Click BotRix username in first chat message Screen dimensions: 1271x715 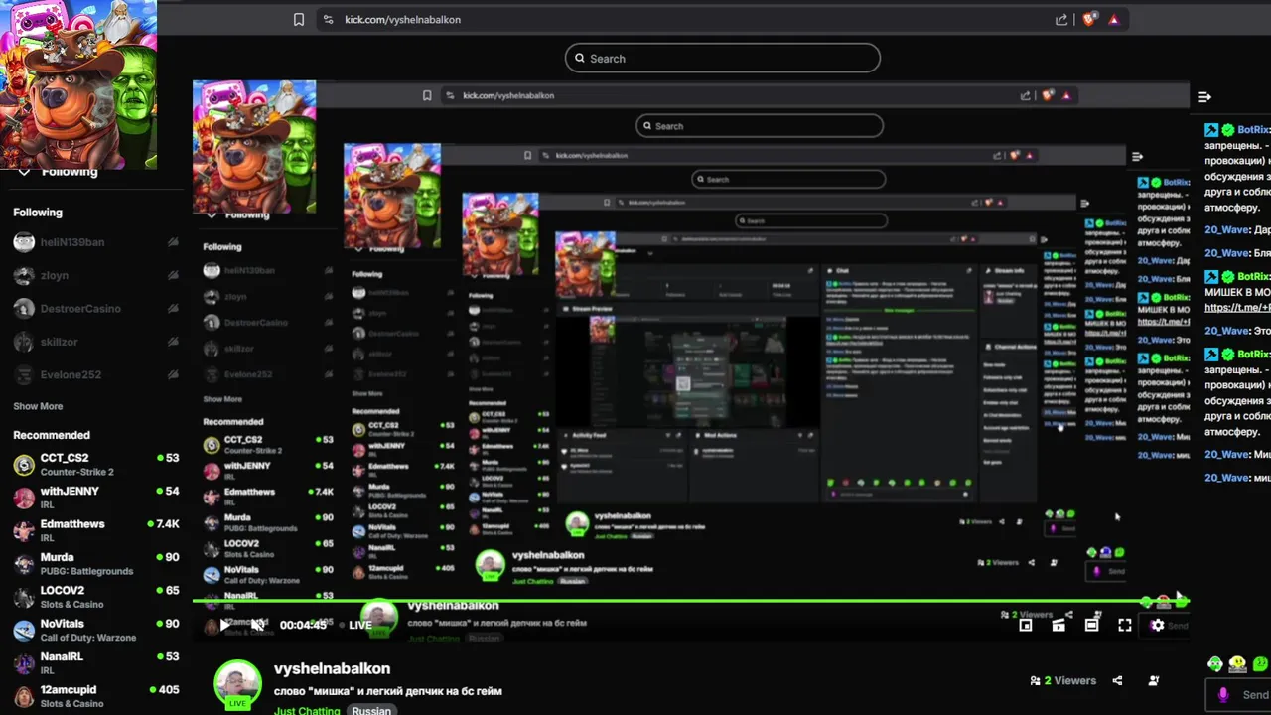coord(1253,130)
